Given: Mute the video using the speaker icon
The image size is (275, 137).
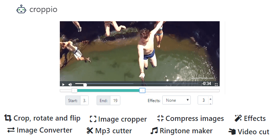Looking at the screenshot, I should point(70,85).
